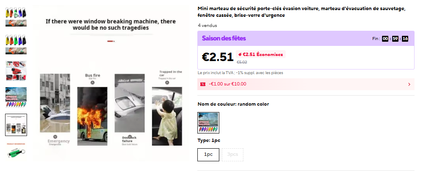Select the tragedies infographic thumbnail

16,125
